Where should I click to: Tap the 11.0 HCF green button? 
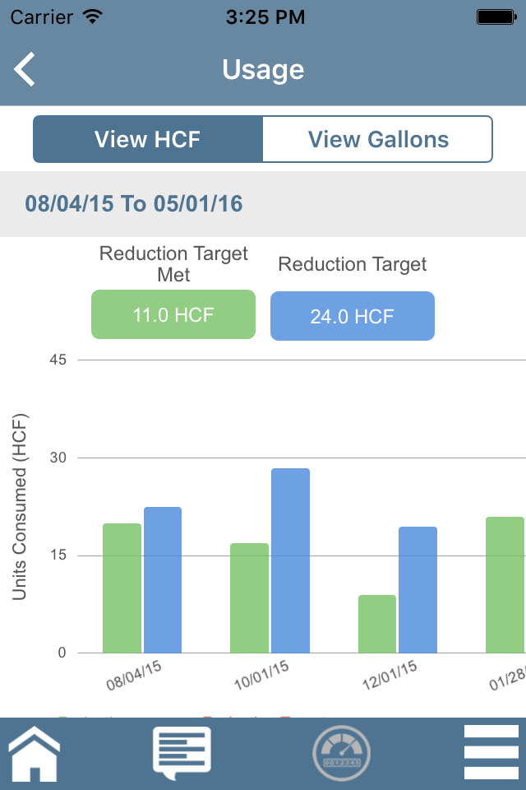coord(173,314)
